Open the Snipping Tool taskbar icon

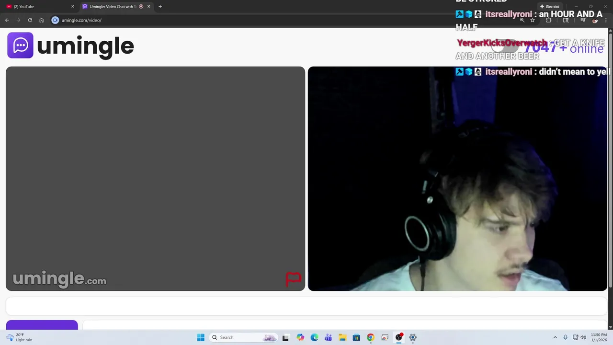tap(385, 337)
